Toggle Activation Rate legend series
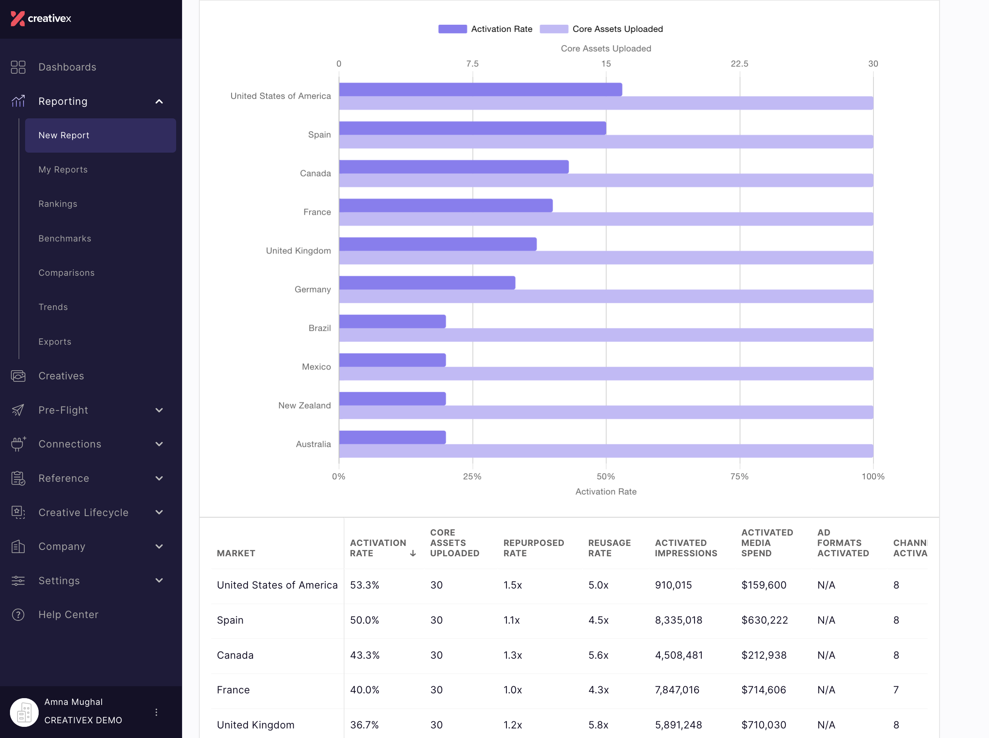The height and width of the screenshot is (738, 989). [485, 29]
